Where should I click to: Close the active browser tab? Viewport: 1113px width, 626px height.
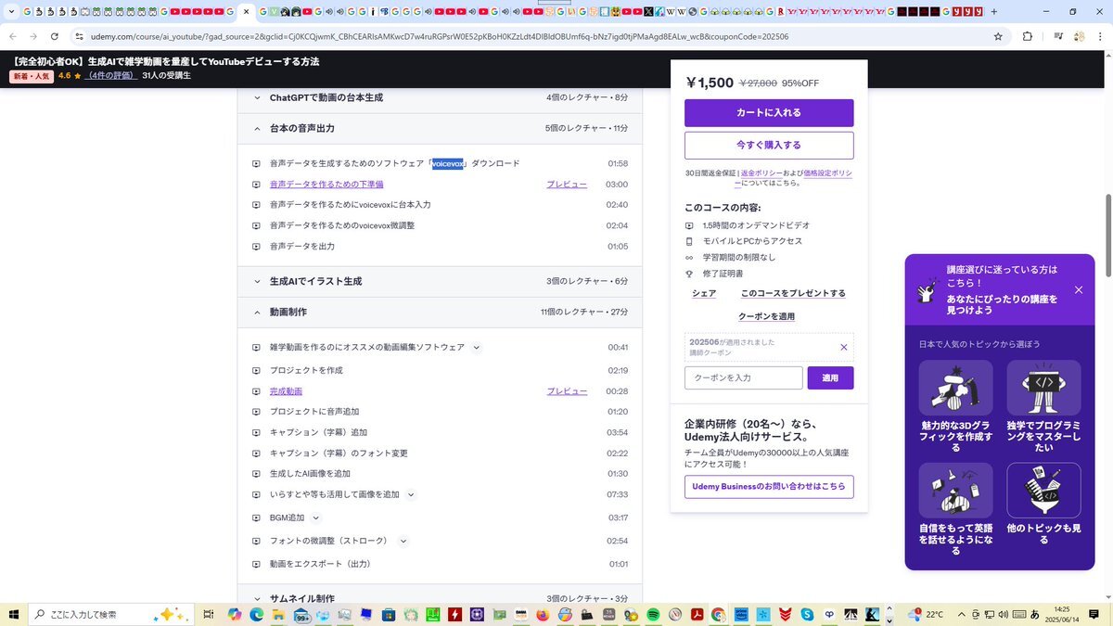click(246, 12)
